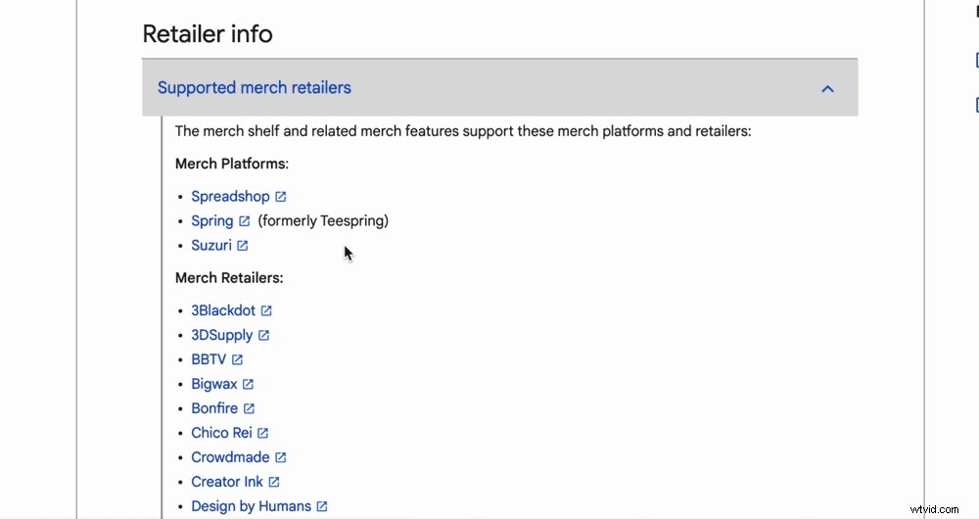The image size is (979, 519).
Task: Open the Creator Ink text link
Action: pyautogui.click(x=227, y=482)
